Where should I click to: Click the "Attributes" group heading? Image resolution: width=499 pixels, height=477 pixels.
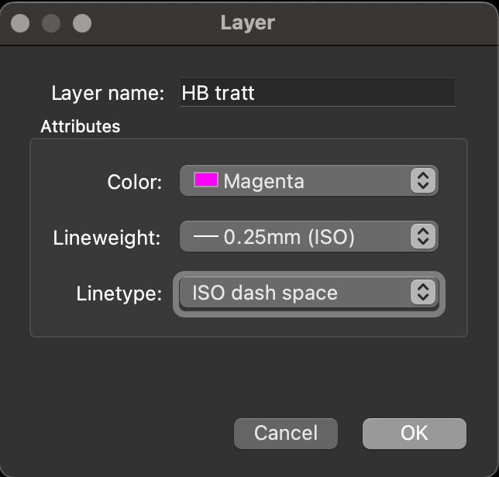(x=81, y=126)
